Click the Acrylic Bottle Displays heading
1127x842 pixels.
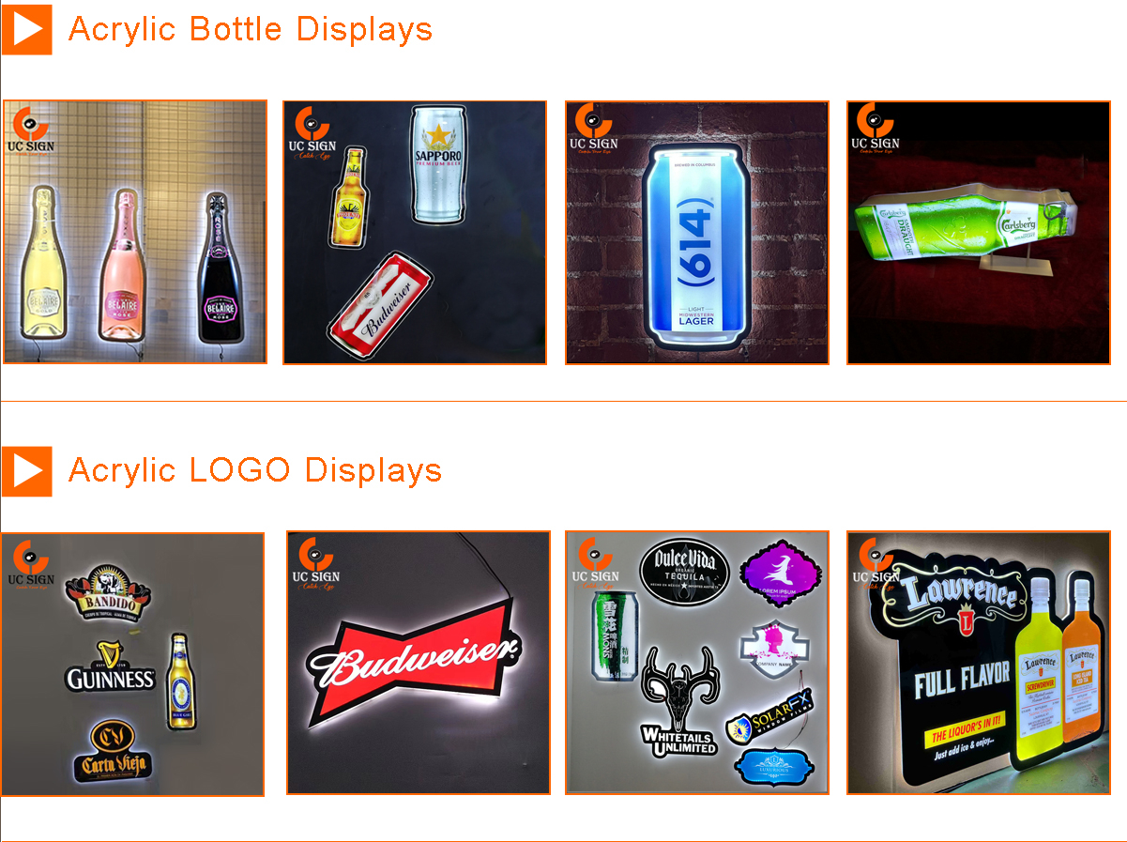coord(251,29)
